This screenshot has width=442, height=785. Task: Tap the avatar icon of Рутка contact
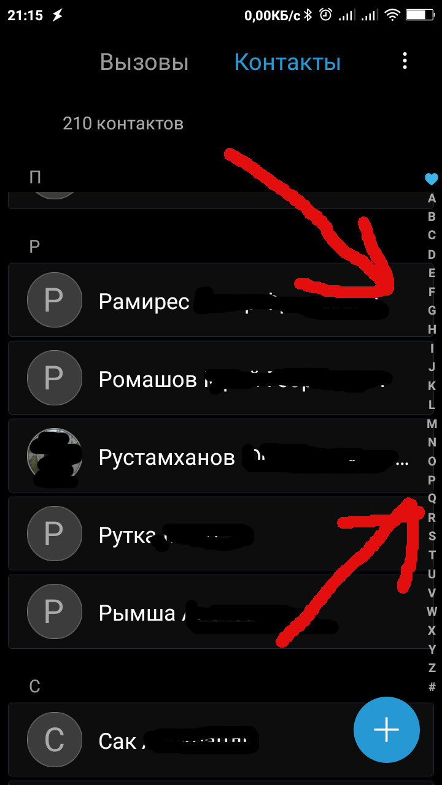54,534
